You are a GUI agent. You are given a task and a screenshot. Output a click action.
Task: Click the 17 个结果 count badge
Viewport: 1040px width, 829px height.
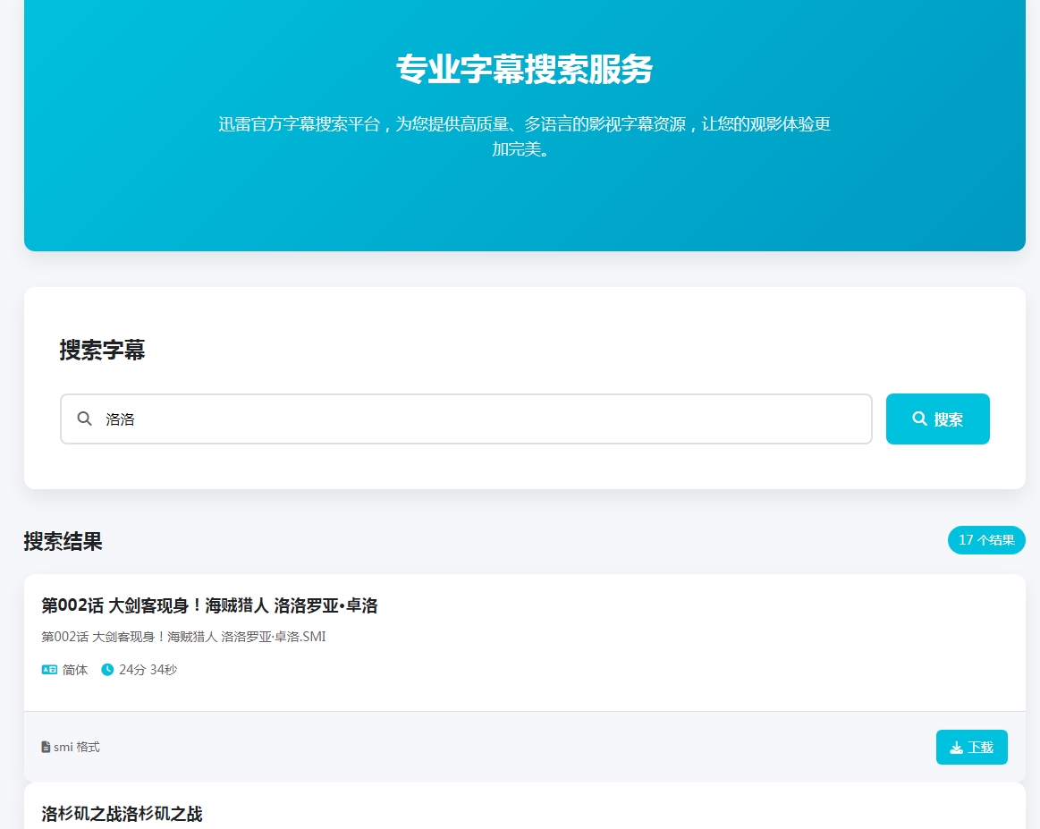986,540
